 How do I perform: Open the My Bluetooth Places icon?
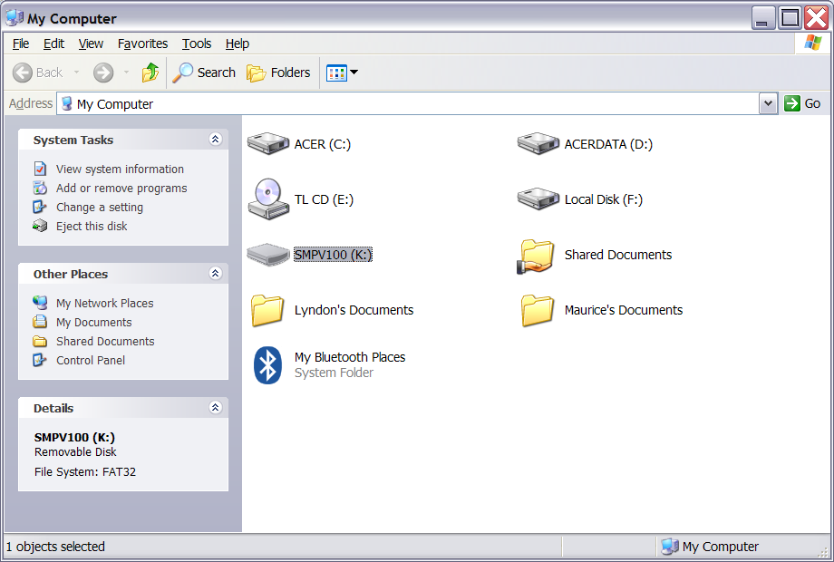click(268, 364)
